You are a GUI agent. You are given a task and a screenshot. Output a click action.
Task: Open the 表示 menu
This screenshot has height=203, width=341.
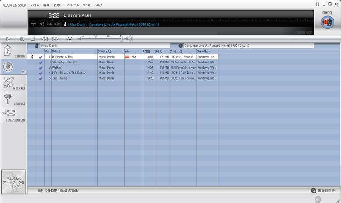[x=57, y=5]
